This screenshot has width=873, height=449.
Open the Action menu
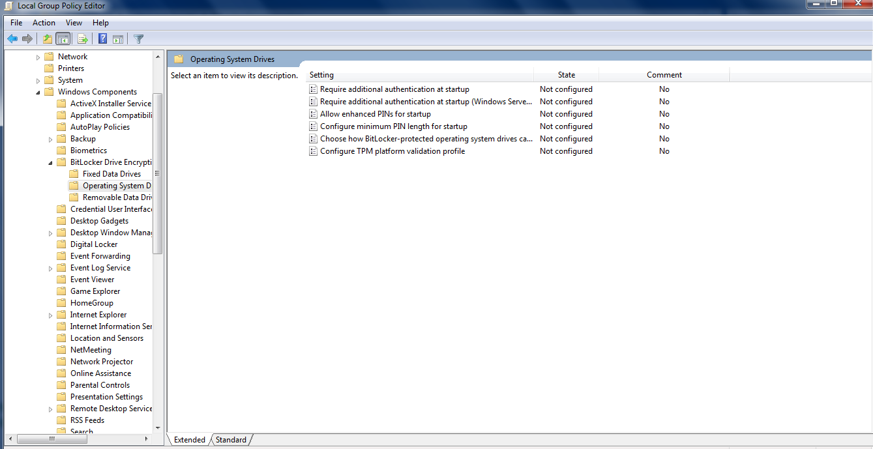point(44,23)
